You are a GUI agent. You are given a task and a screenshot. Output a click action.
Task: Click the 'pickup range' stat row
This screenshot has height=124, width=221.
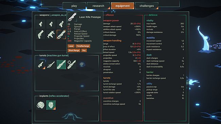(165, 89)
